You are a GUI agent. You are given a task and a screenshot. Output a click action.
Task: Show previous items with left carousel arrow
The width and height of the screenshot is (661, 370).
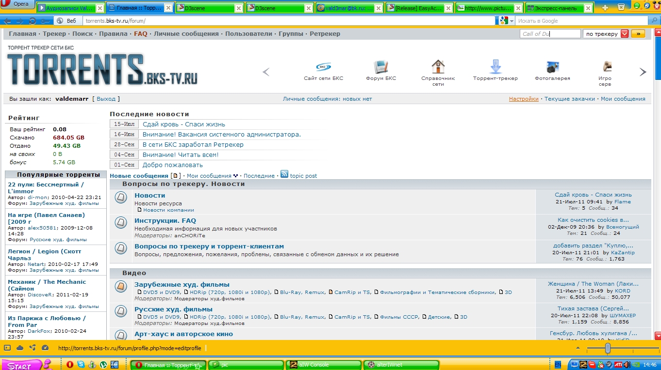point(266,72)
